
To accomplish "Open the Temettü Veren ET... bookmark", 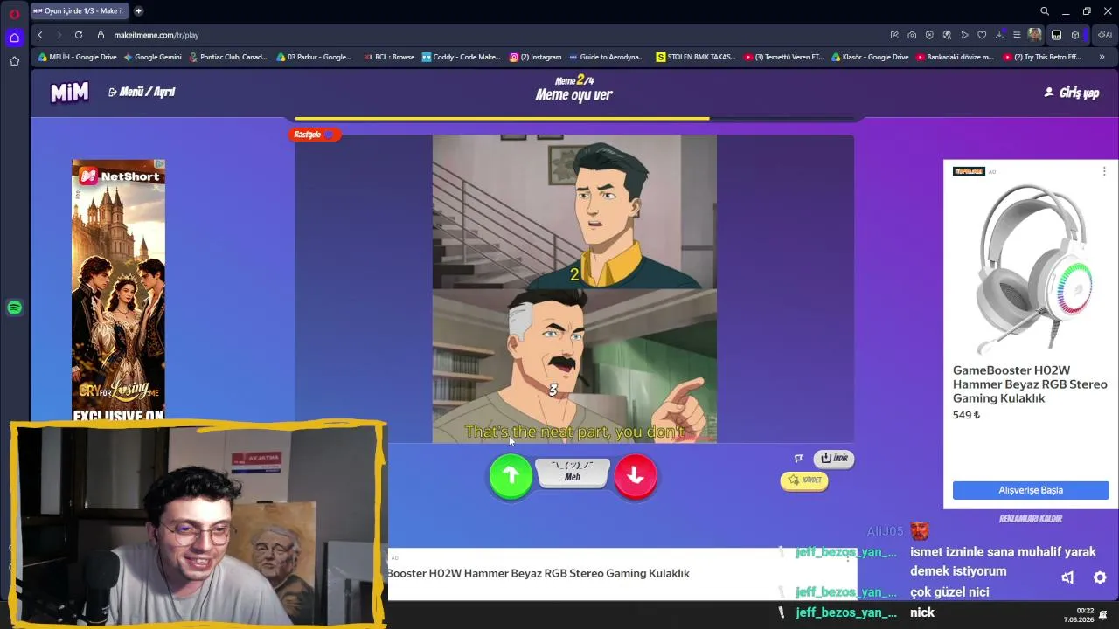I will [784, 57].
